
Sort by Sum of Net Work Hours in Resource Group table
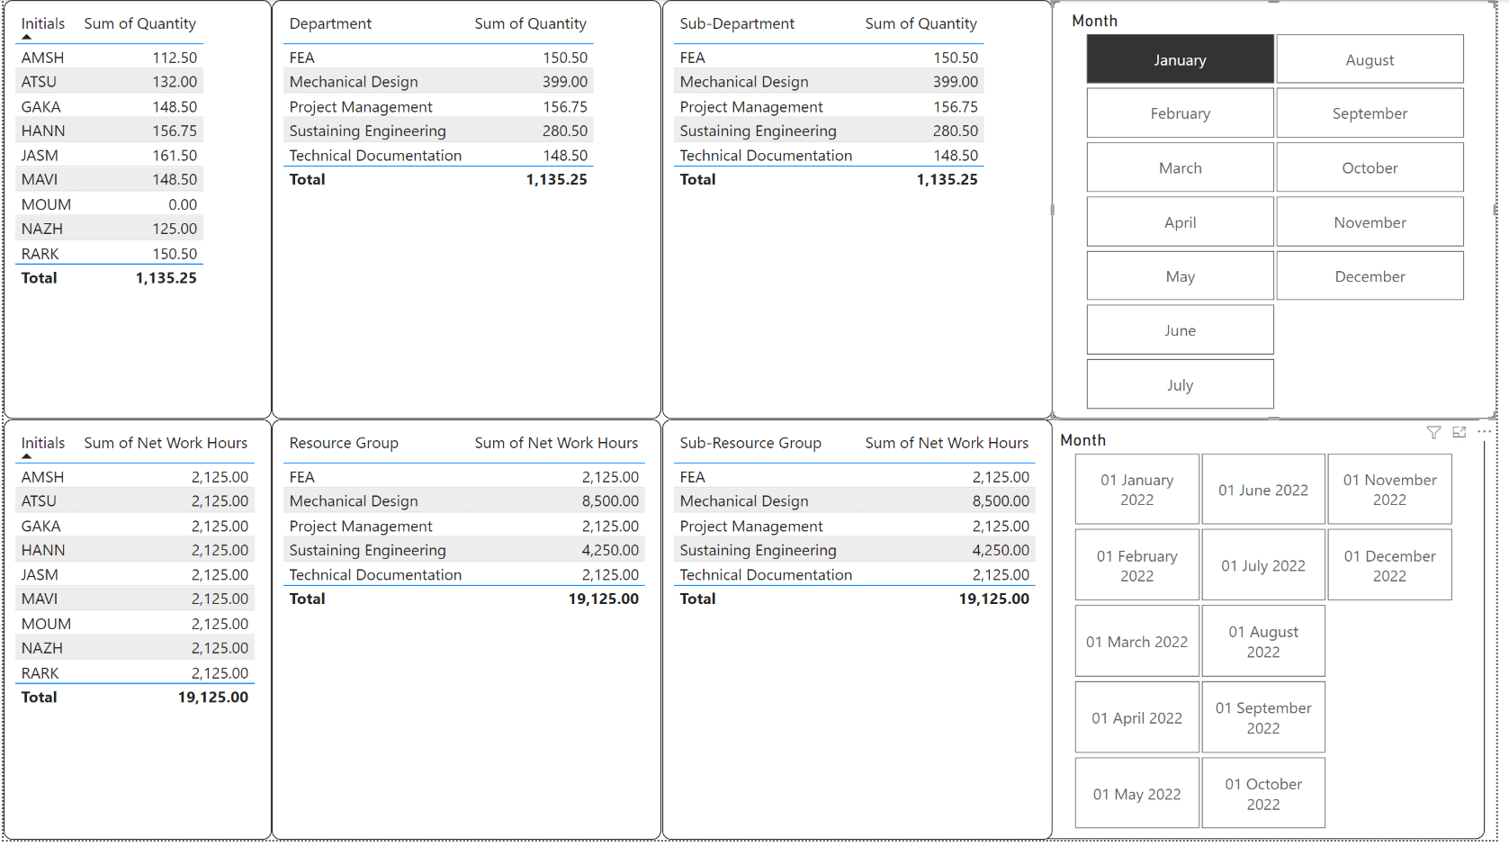pos(556,443)
